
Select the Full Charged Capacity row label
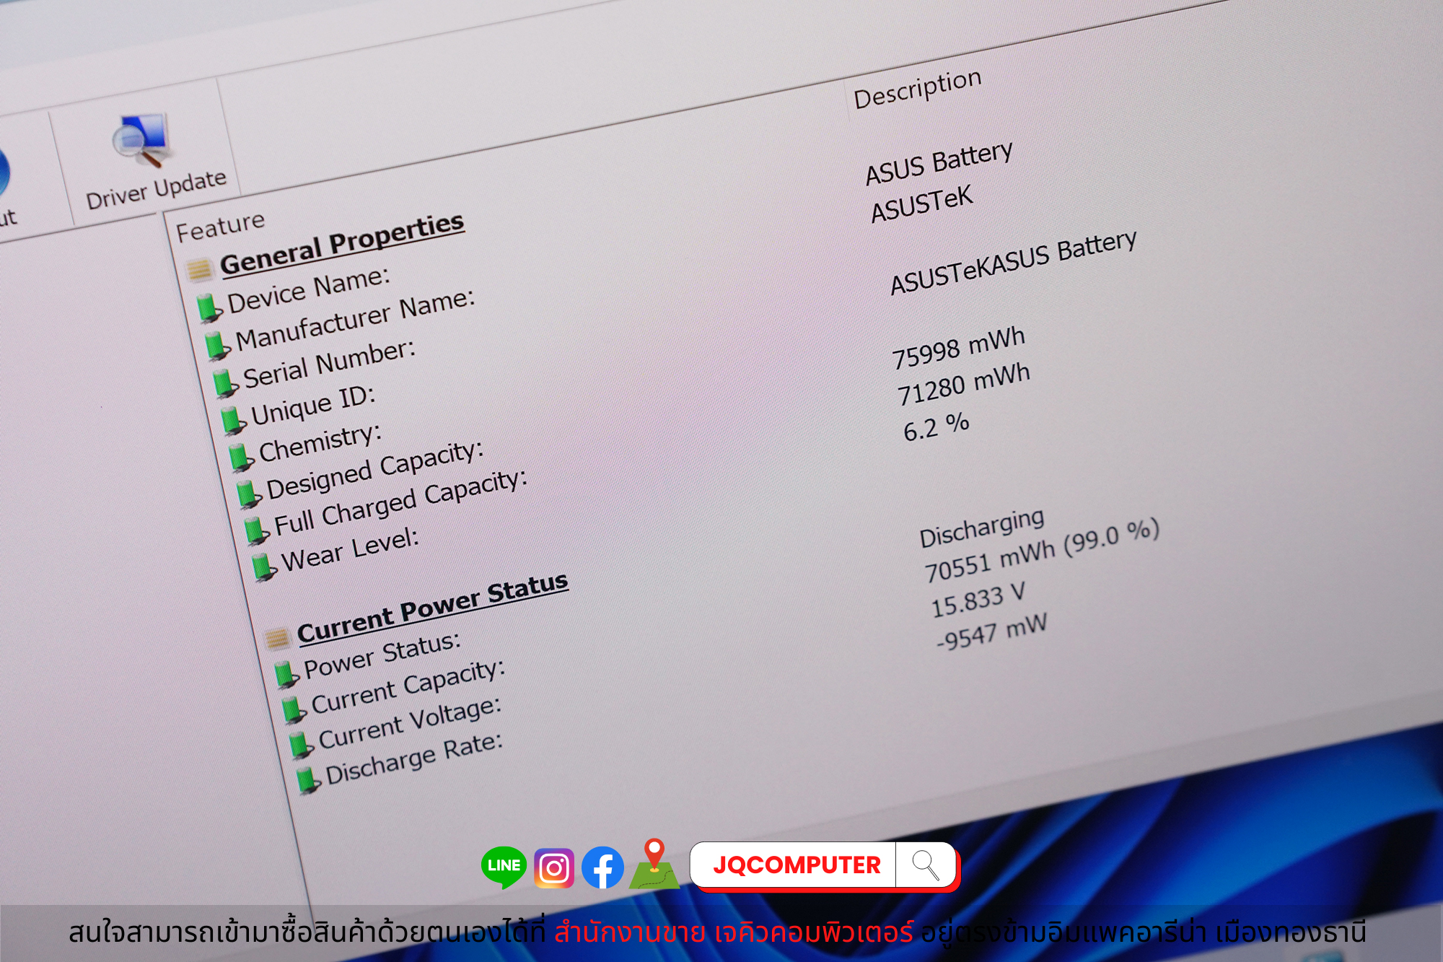pos(401,503)
